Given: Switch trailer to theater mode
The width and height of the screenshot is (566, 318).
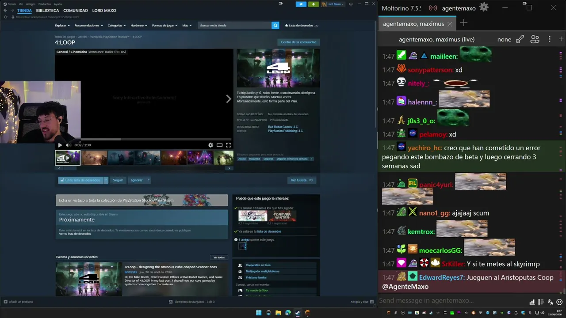Looking at the screenshot, I should point(219,145).
